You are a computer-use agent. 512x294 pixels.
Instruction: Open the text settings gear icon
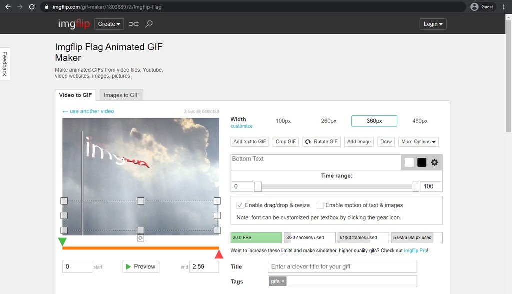click(x=434, y=162)
